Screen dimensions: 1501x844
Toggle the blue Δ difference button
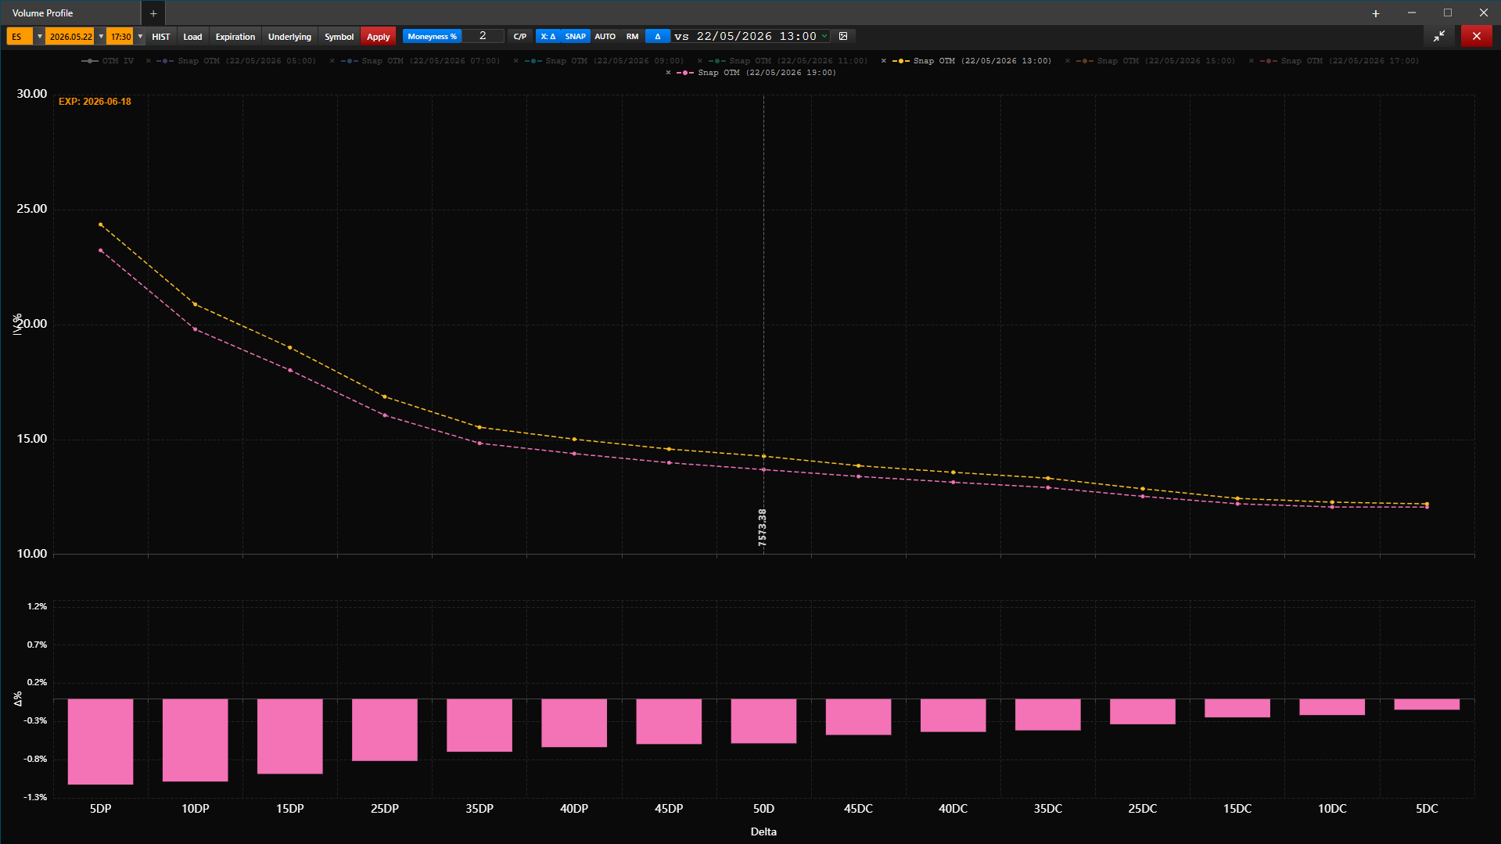[658, 37]
